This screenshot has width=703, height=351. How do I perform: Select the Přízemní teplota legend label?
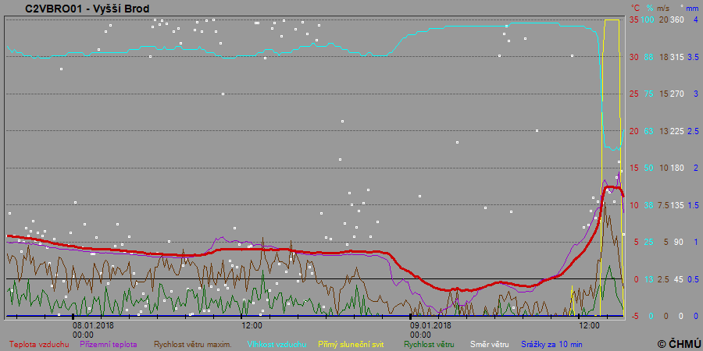109,343
